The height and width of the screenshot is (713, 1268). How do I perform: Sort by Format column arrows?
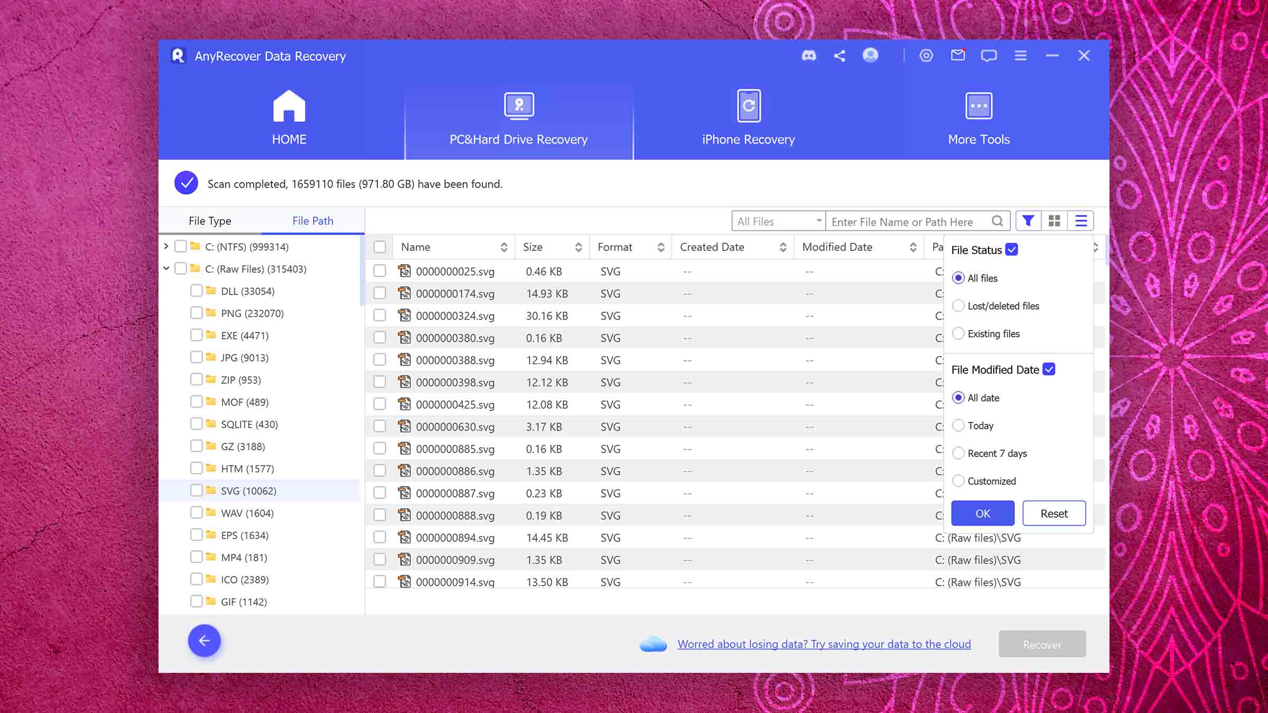pyautogui.click(x=661, y=247)
